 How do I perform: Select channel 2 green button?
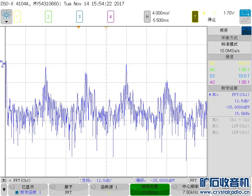coord(48,17)
